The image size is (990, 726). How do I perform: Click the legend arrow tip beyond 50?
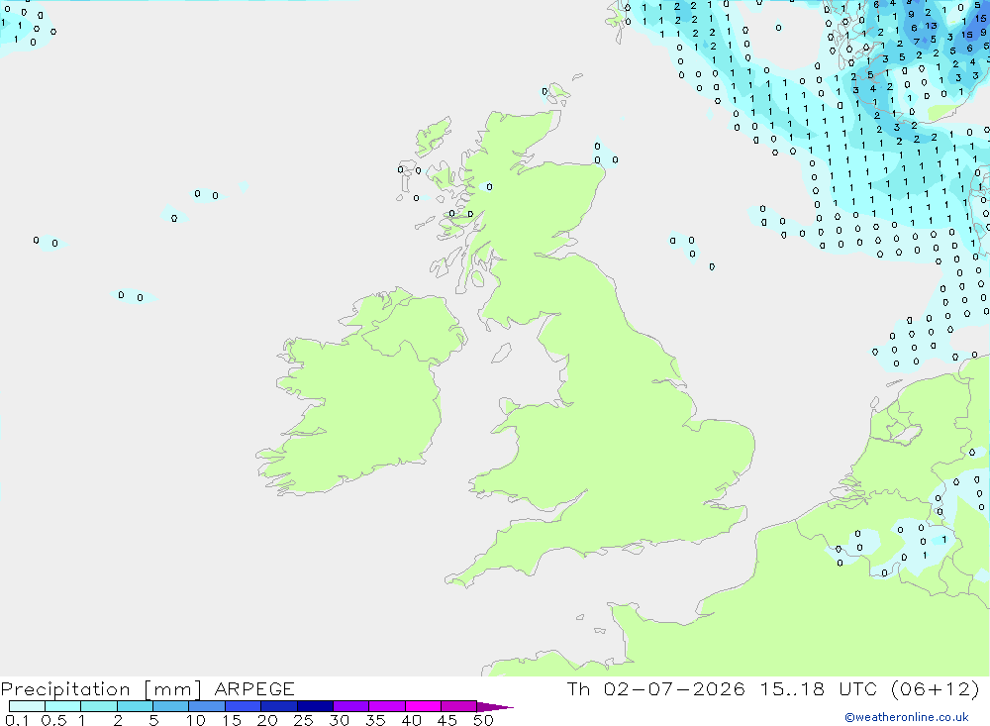[x=496, y=706]
